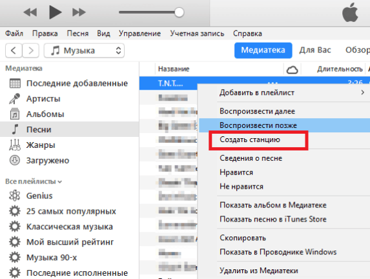Open the Жанры sidebar entry text
The image size is (370, 279).
pyautogui.click(x=41, y=145)
